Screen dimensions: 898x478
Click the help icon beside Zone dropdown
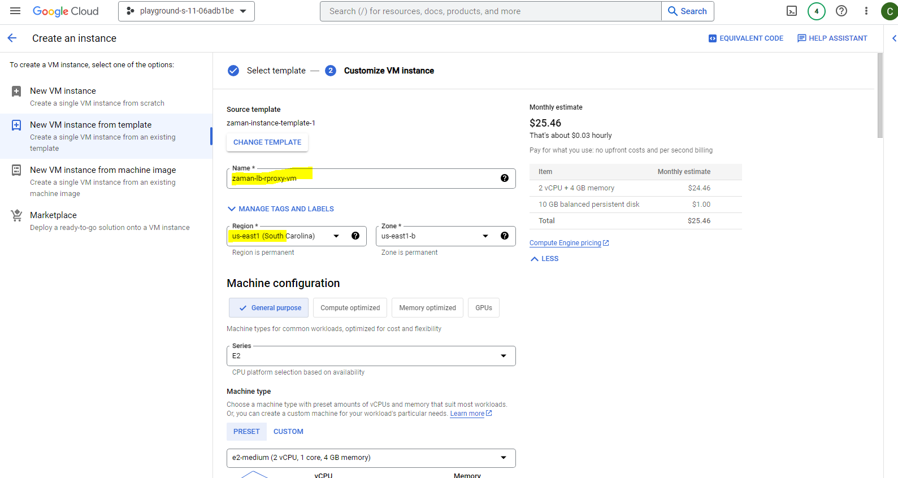504,236
